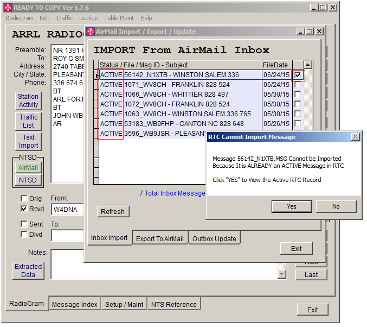
Task: Open the Message Index tab
Action: (x=75, y=304)
